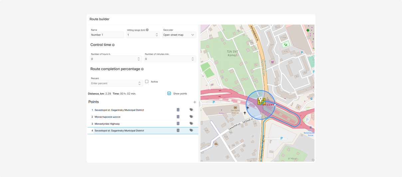Click the panel divider handle beside map
The image size is (402, 177).
(199, 104)
